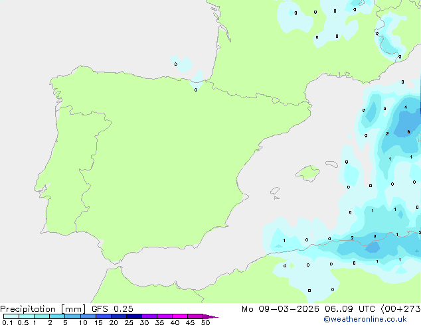
Task: Click the 0.1–0.5 mm legend color box
Action: (11, 316)
